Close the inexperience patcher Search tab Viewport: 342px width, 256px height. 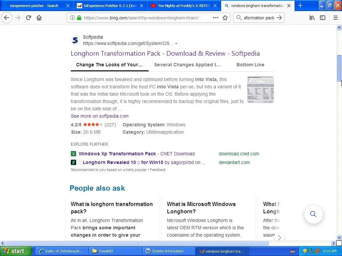click(68, 6)
